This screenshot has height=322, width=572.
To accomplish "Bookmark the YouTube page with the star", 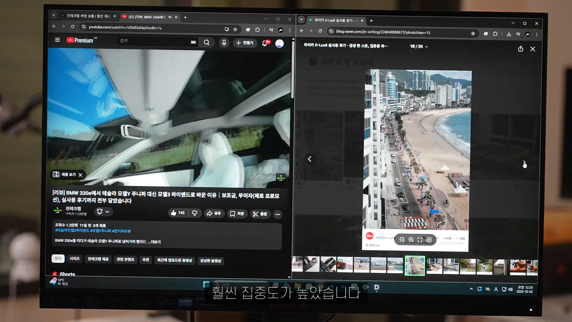I will [235, 29].
